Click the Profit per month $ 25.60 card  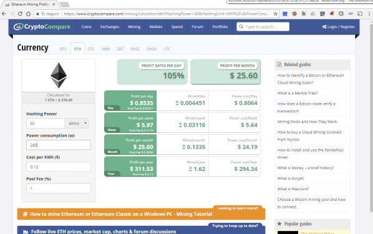tap(226, 72)
